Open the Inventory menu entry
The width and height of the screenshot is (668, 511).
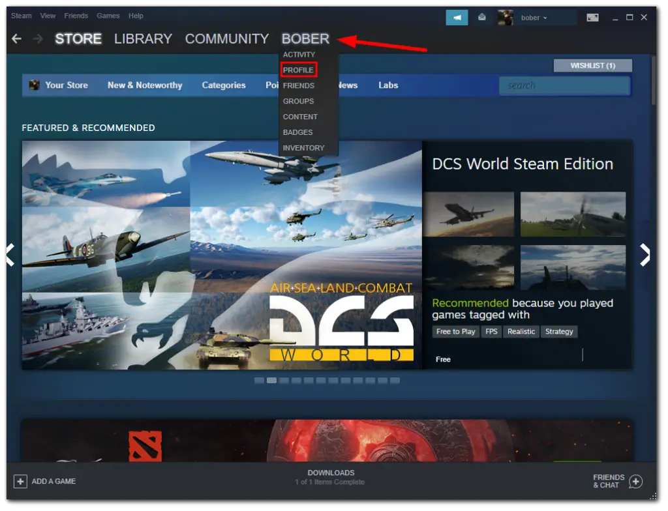[x=303, y=148]
